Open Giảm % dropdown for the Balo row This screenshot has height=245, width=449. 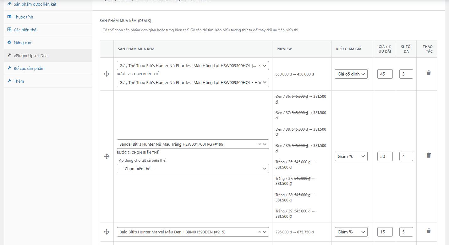[351, 232]
